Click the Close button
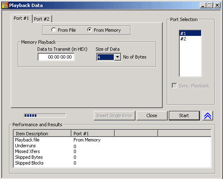Image resolution: width=223 pixels, height=179 pixels. point(152,115)
